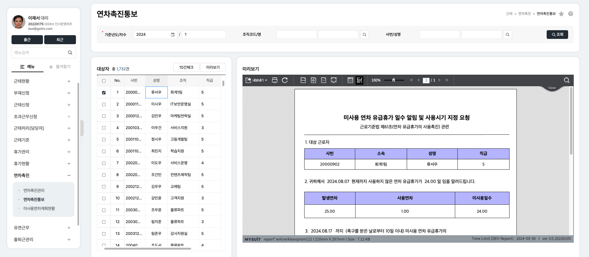Print the report from the preview toolbar
This screenshot has width=589, height=257.
275,80
